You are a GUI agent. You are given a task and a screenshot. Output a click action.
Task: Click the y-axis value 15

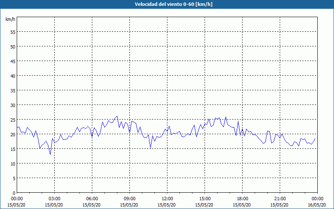[13, 149]
